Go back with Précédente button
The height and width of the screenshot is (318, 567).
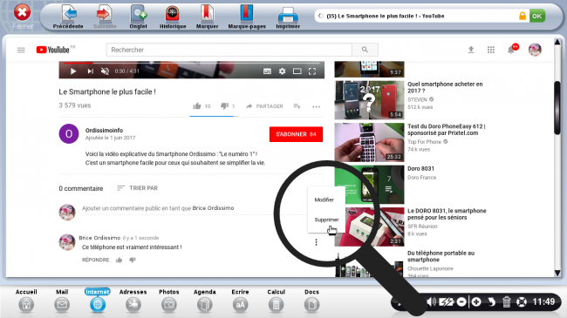point(68,17)
